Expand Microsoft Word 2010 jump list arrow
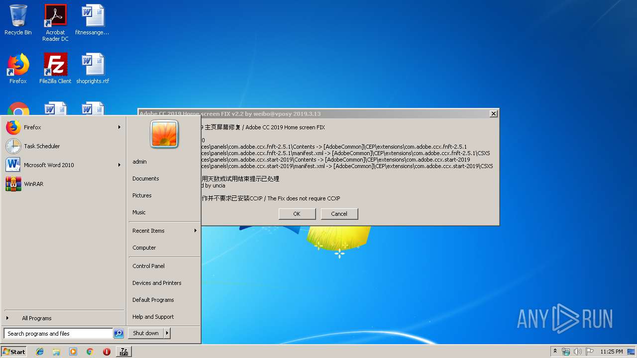Viewport: 637px width, 358px height. tap(119, 165)
